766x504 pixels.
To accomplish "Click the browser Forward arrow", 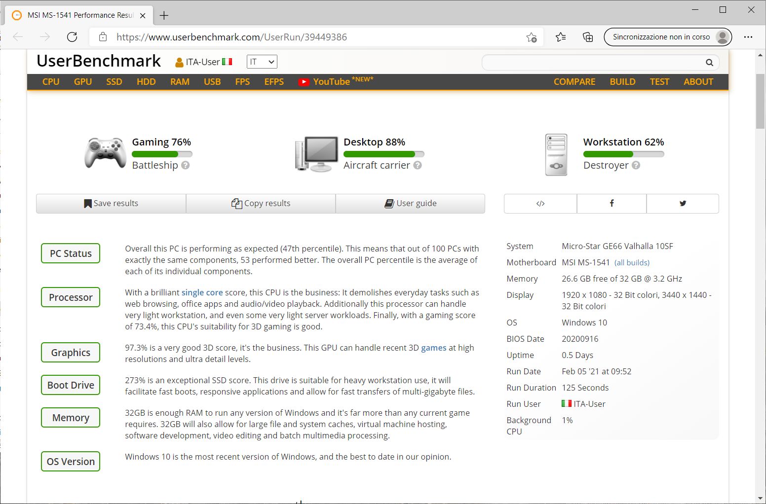I will click(x=45, y=37).
